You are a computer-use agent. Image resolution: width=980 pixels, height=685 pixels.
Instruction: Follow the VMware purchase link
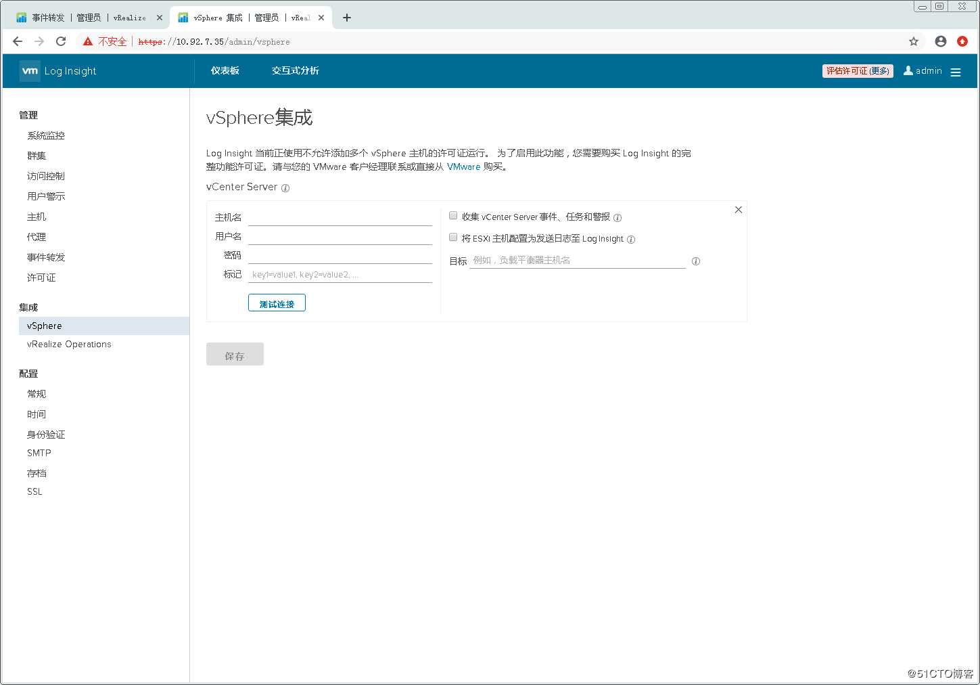point(463,167)
